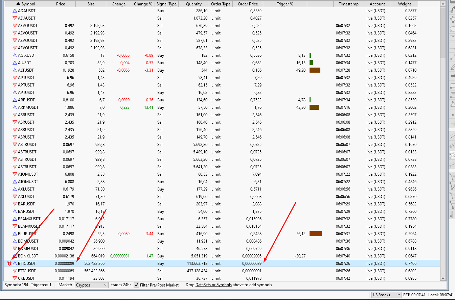Sort by the Quantity column header
Viewport: 455px width, 300px height.
194,4
